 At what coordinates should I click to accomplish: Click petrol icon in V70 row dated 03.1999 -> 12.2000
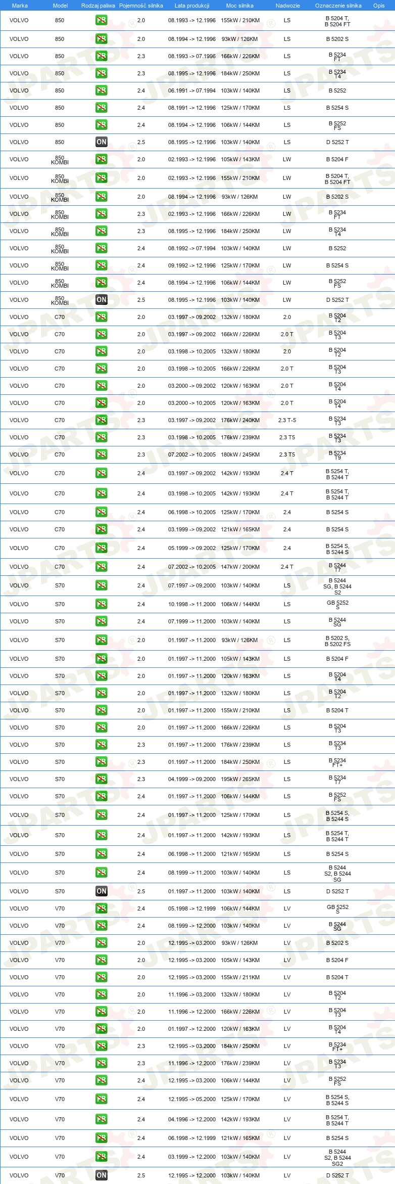click(102, 1157)
